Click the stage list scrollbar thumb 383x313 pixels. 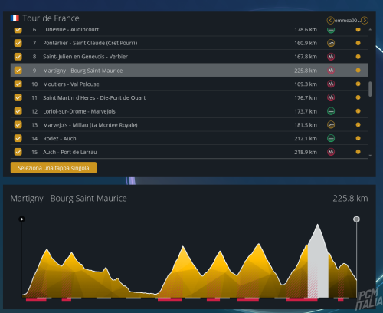click(x=370, y=89)
